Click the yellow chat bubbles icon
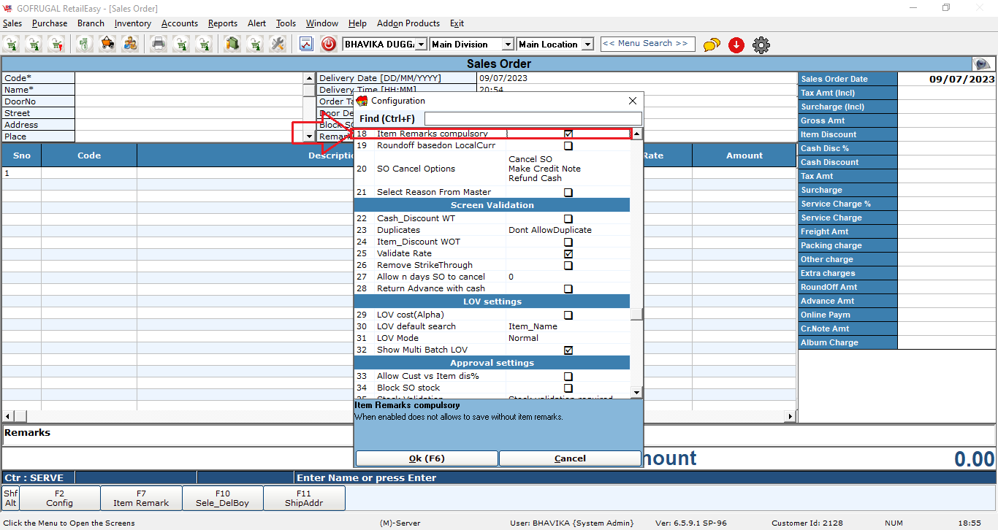The image size is (998, 530). 712,45
